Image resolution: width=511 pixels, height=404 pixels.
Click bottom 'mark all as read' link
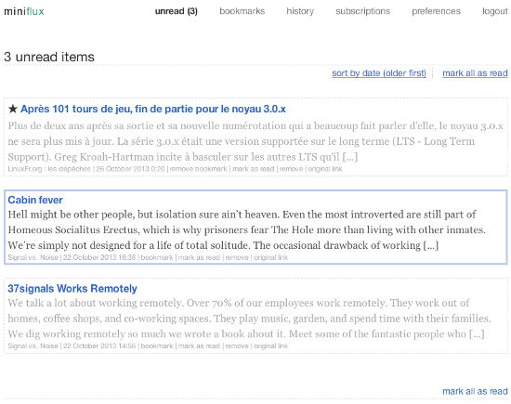click(x=475, y=391)
